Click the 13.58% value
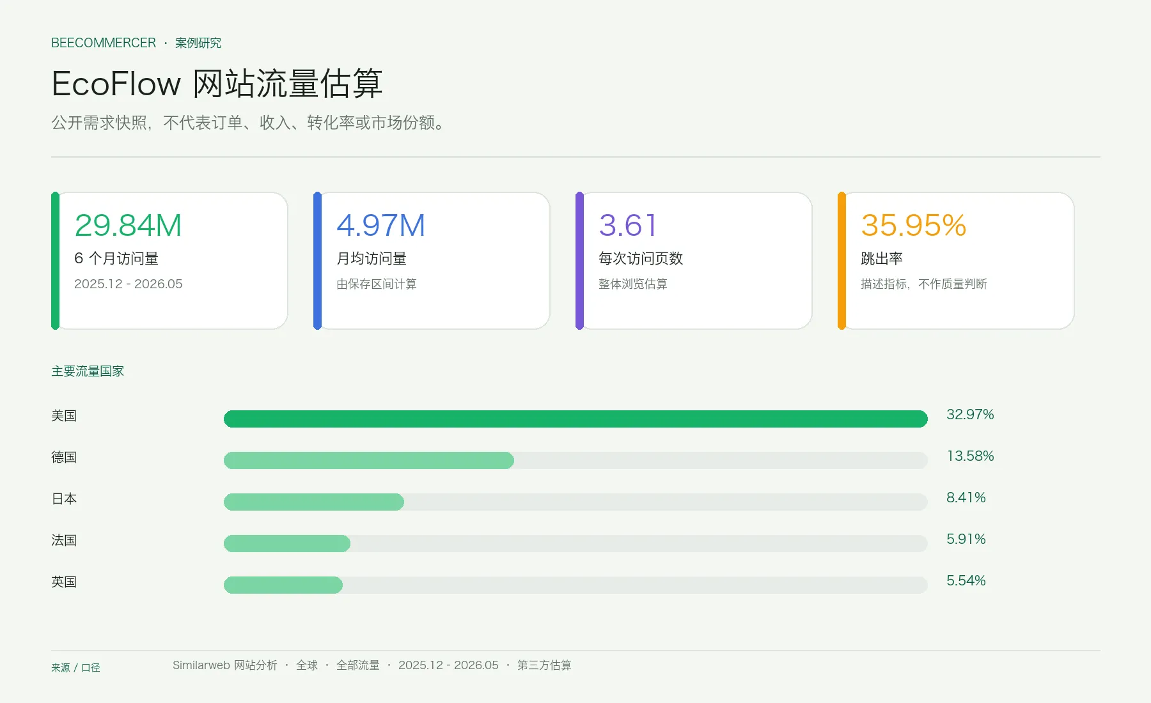The image size is (1151, 703). (x=970, y=456)
